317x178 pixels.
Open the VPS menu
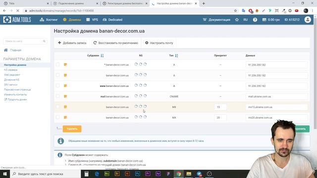pos(92,20)
